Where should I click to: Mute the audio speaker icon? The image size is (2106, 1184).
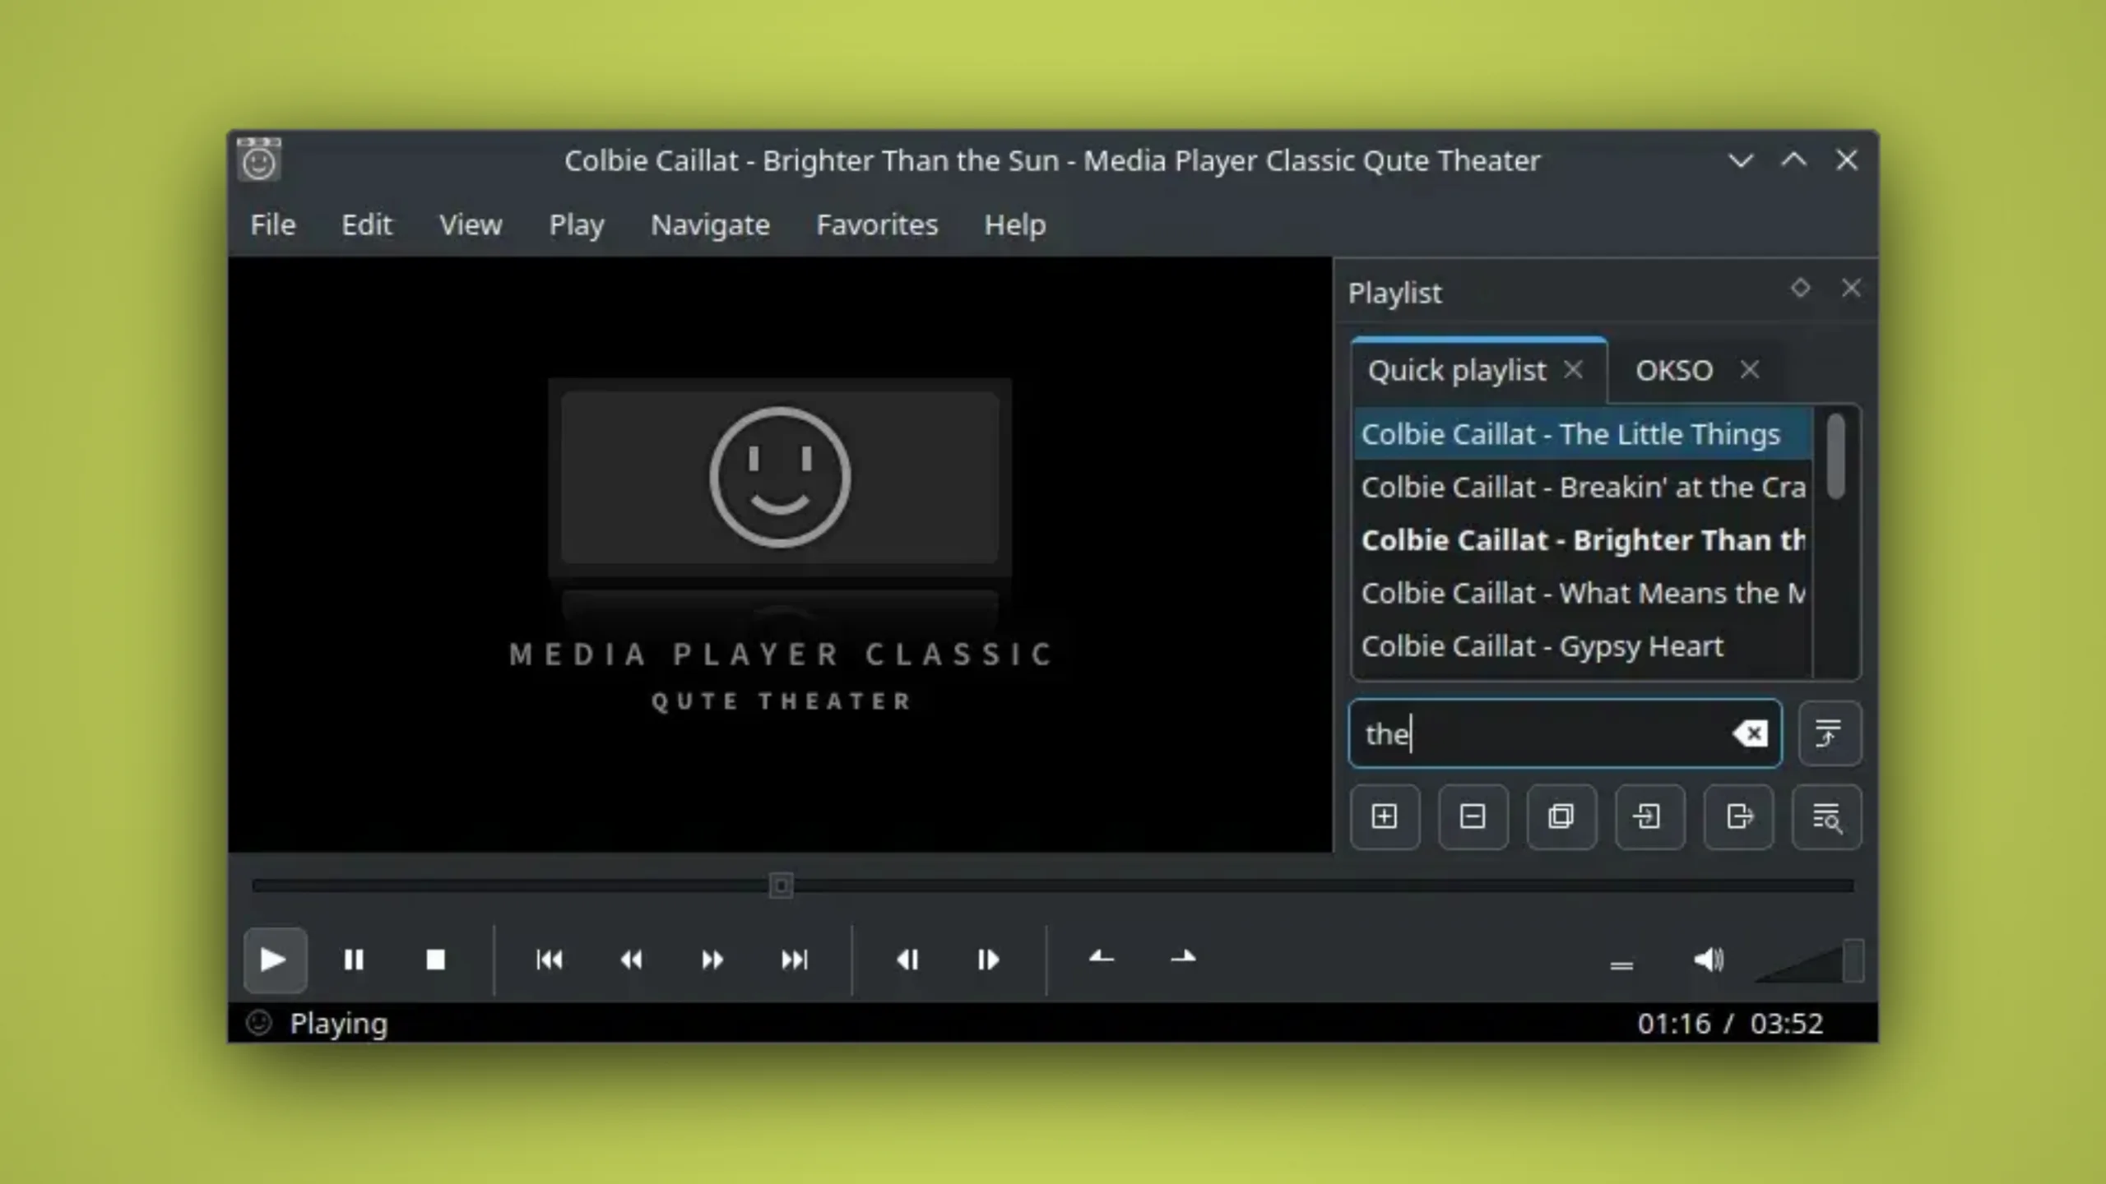(x=1709, y=960)
